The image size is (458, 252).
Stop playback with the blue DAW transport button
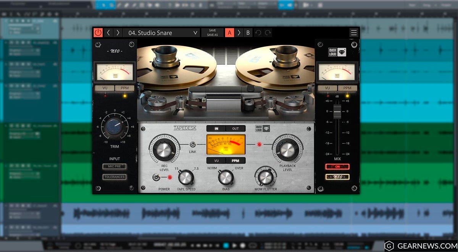226,246
